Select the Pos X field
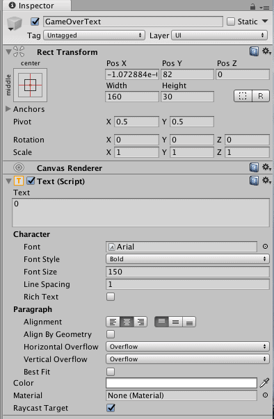The height and width of the screenshot is (419, 274). (132, 74)
